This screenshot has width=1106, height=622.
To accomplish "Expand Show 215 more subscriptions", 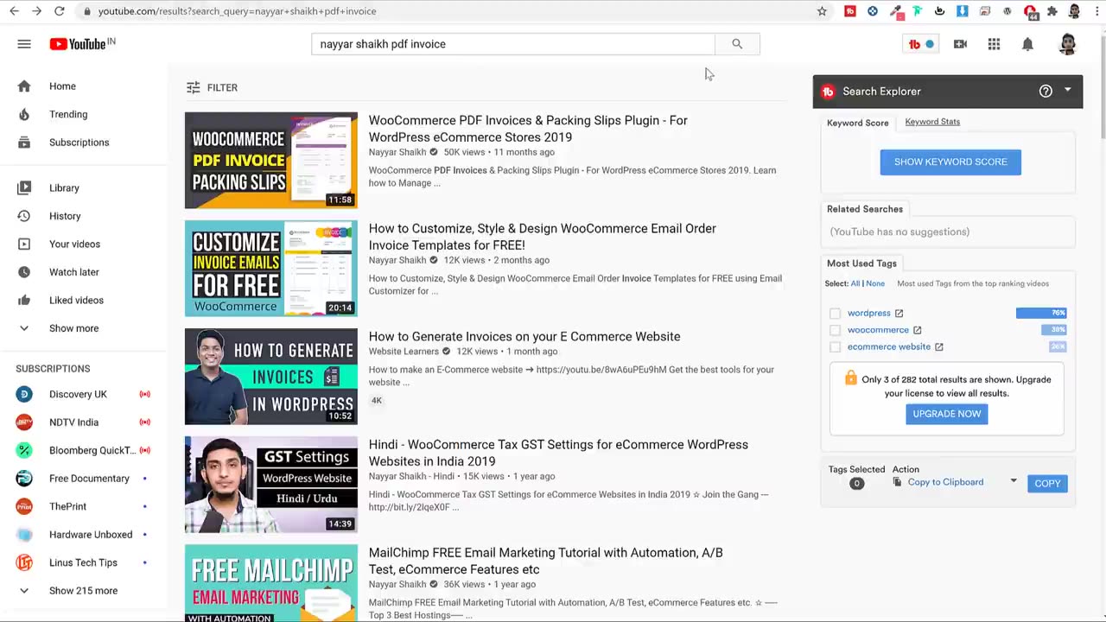I will coord(84,591).
